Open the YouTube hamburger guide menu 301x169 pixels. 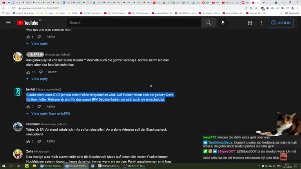tap(8, 23)
